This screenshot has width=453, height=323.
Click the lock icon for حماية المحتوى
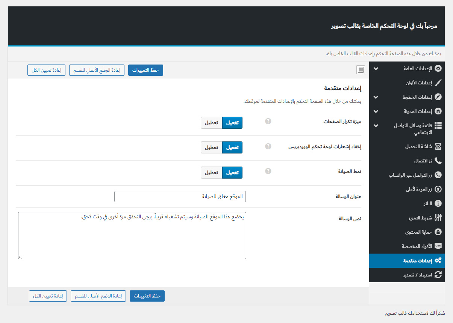click(x=438, y=232)
